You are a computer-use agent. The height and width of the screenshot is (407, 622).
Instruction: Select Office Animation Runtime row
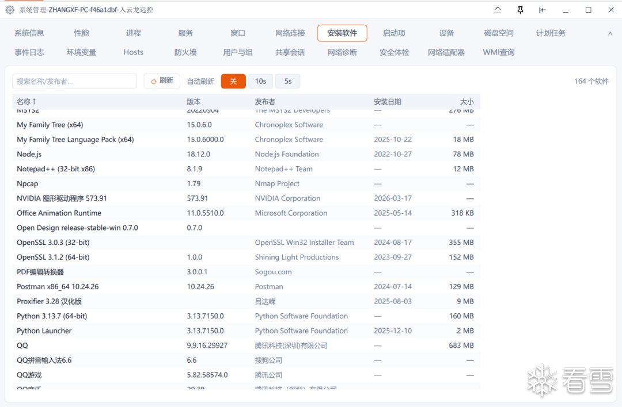246,213
